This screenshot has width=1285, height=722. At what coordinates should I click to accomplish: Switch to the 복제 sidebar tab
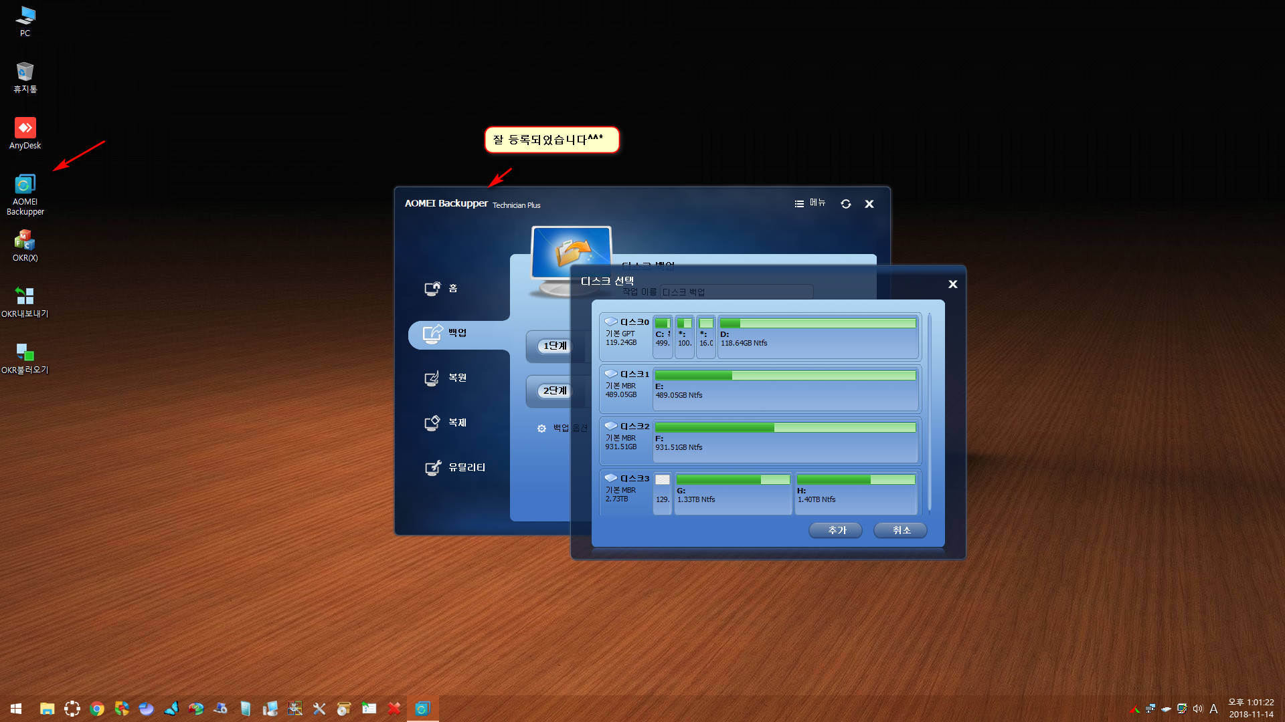point(446,423)
